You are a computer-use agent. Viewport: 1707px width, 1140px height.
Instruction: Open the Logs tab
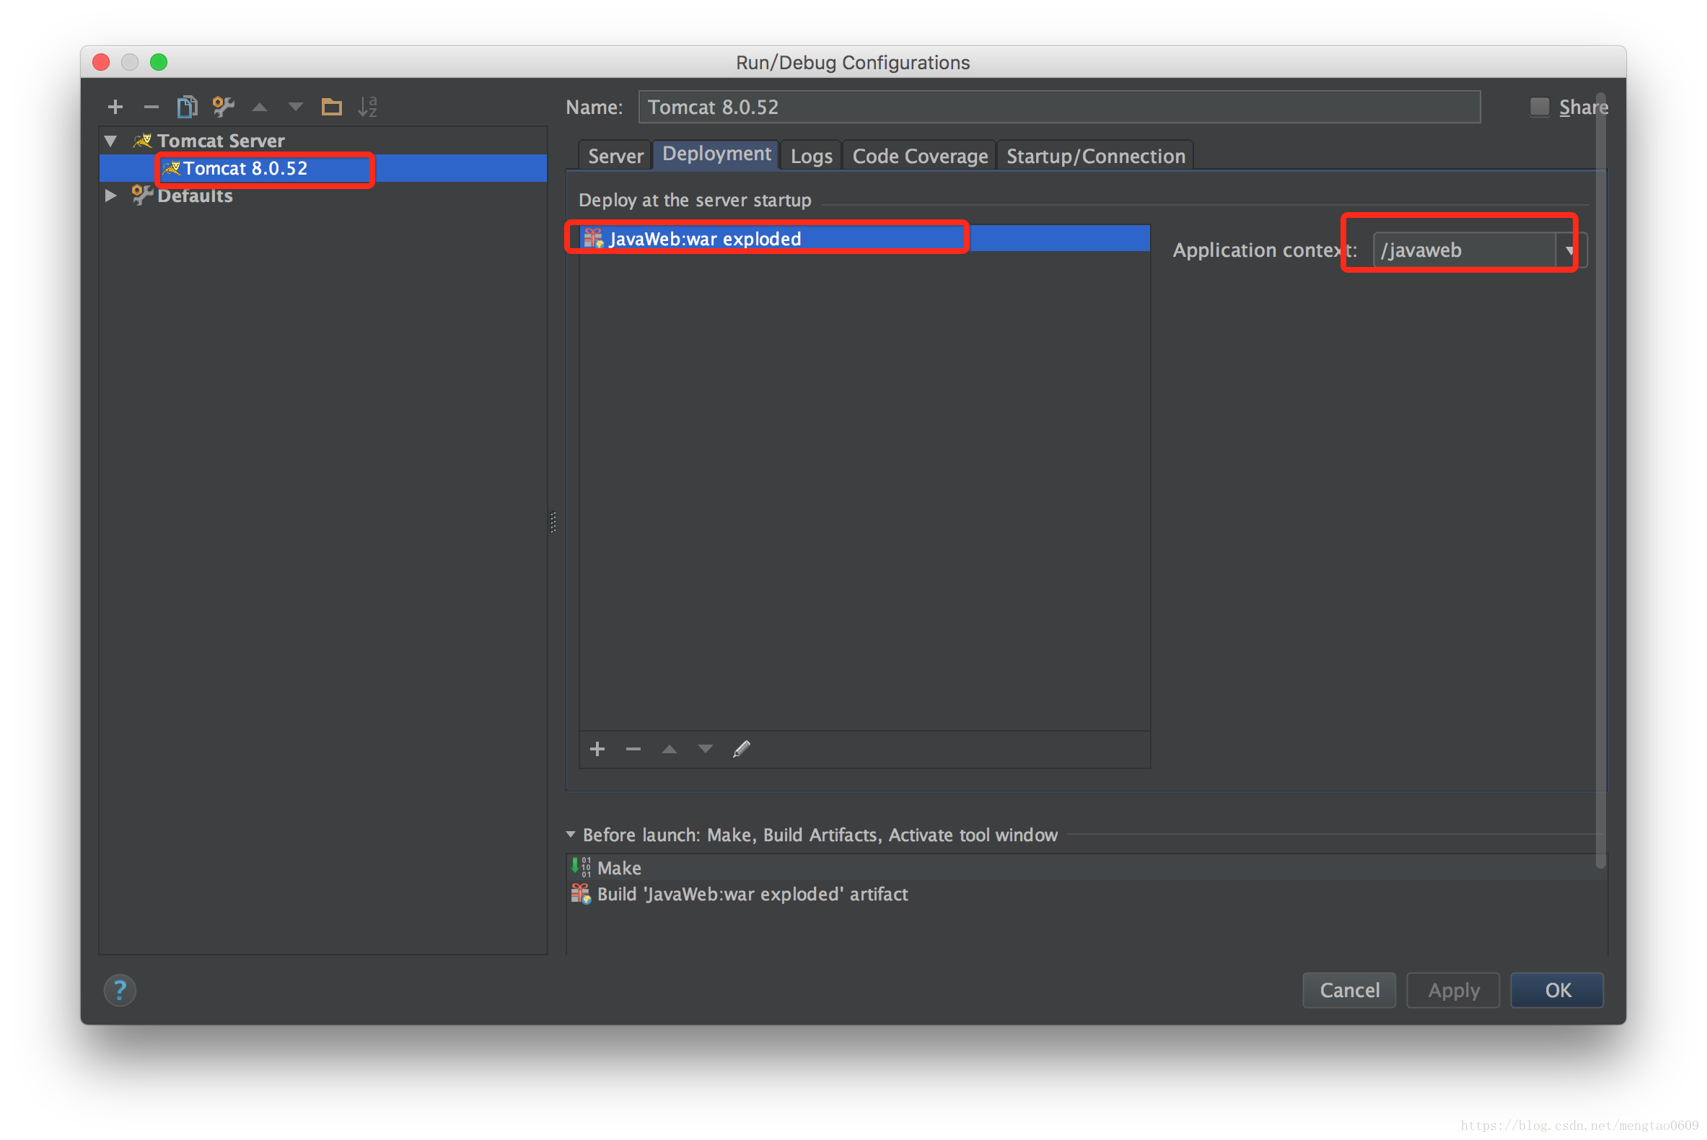811,157
